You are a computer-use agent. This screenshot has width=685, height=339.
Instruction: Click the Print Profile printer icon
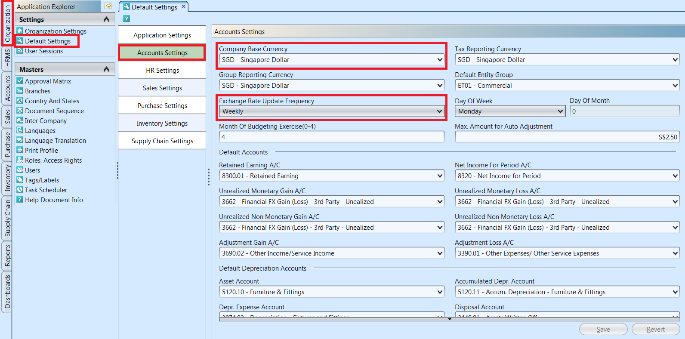[x=20, y=150]
